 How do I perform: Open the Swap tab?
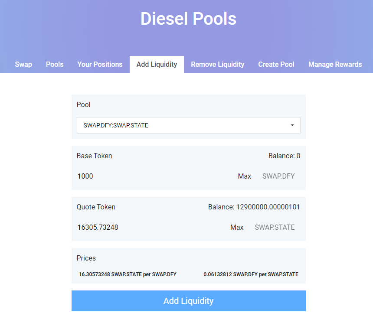point(23,64)
